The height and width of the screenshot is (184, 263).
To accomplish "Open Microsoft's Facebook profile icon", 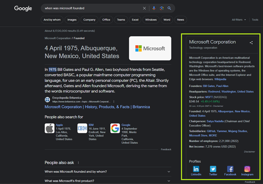I will tap(230, 169).
